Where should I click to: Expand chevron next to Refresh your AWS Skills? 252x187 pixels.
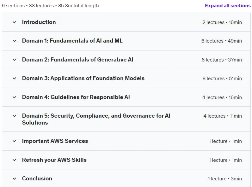point(14,160)
